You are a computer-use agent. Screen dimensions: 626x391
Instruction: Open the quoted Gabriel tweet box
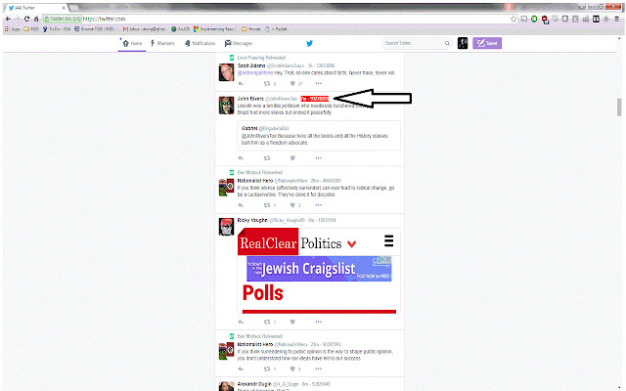coord(319,136)
